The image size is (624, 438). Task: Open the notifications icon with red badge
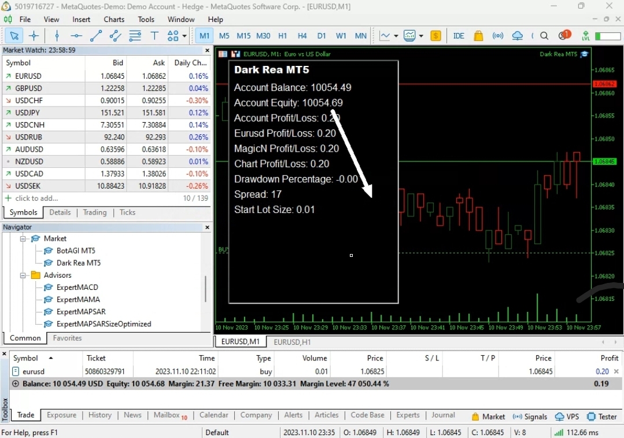click(x=564, y=35)
